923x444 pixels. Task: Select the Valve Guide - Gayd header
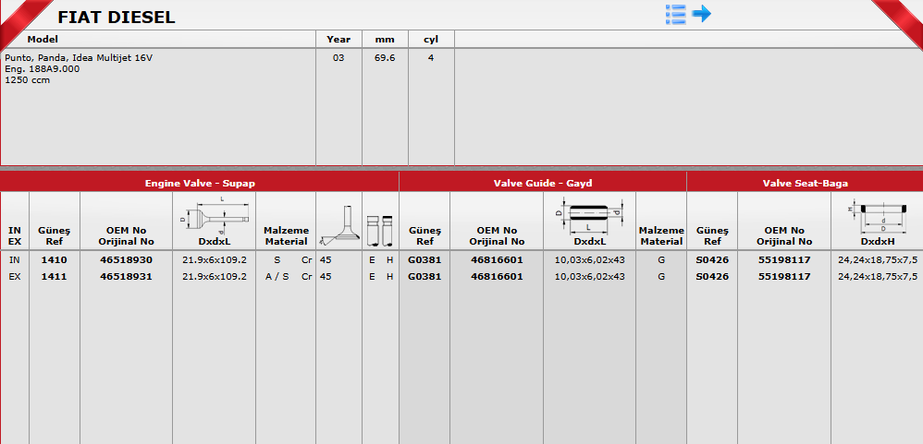(542, 183)
